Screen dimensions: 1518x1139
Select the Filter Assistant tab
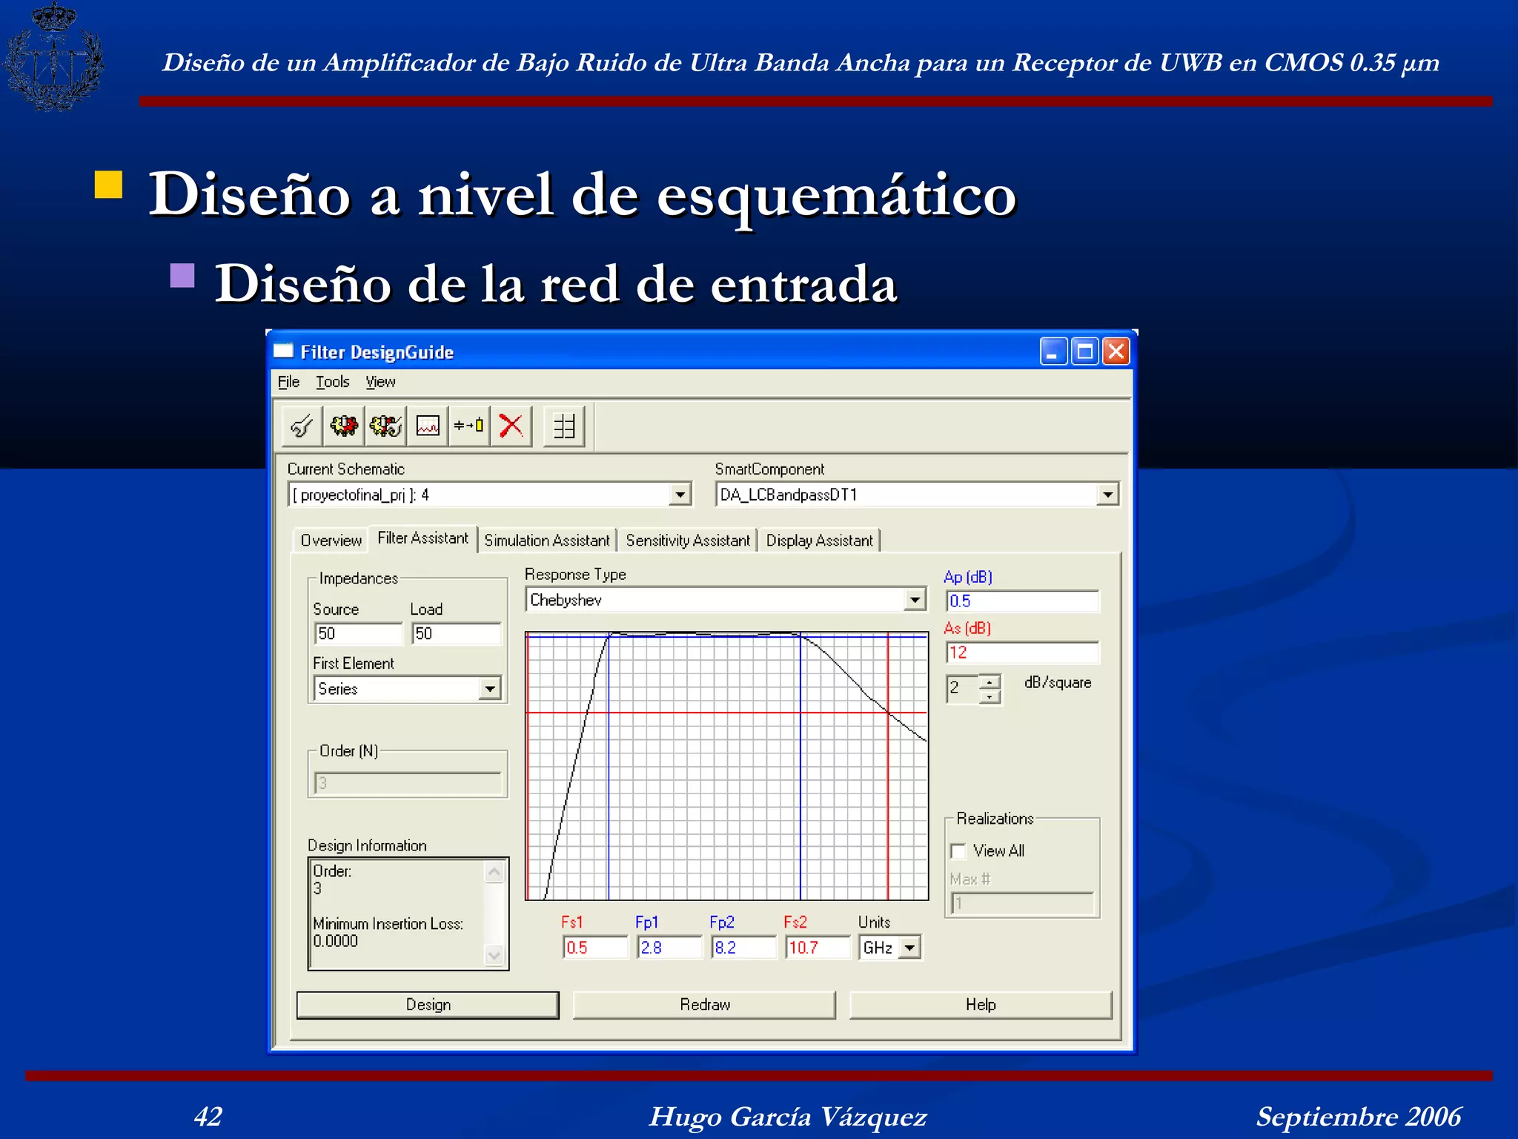[422, 538]
